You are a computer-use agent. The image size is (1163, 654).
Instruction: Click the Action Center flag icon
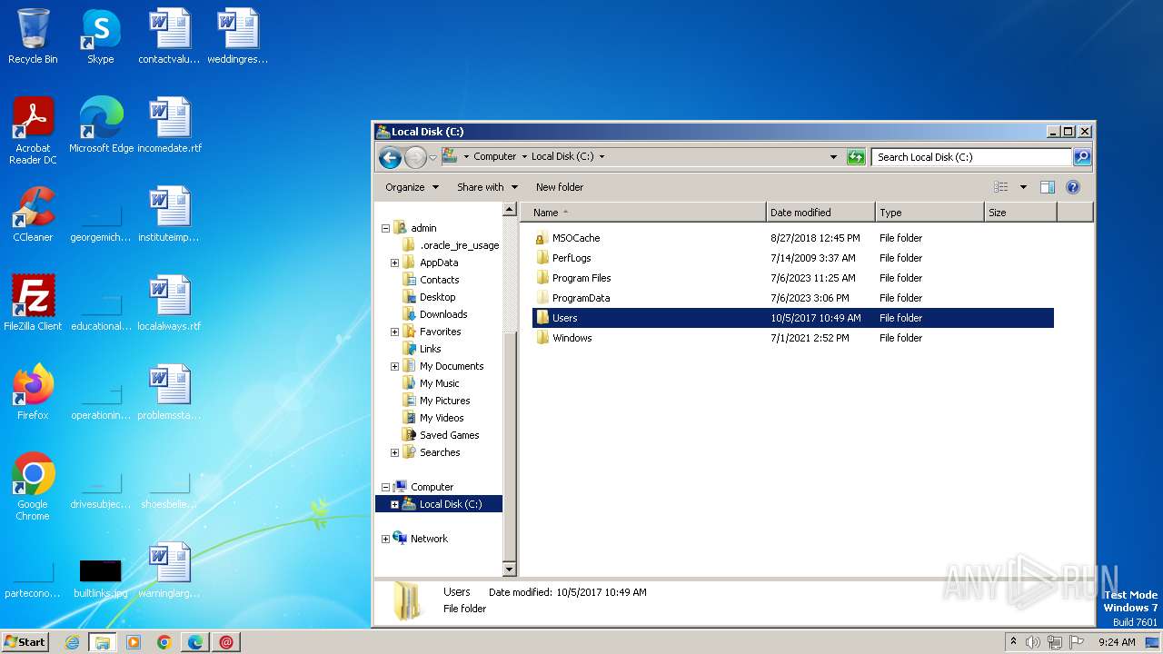[1078, 642]
